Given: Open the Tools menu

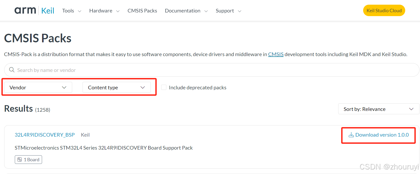Looking at the screenshot, I should coord(68,11).
